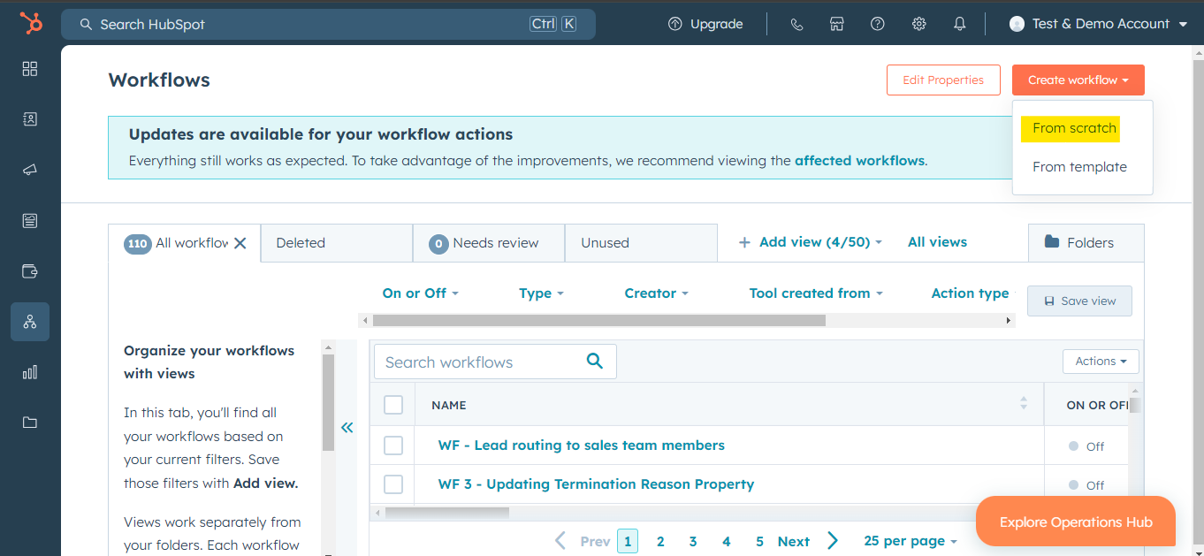Click the Edit Properties button
Viewport: 1204px width, 556px height.
(x=943, y=80)
